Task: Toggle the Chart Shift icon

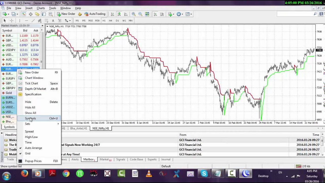Action: tap(162, 14)
